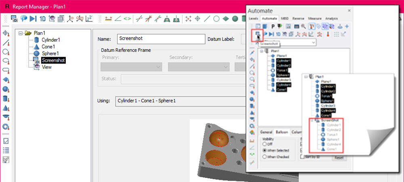Viewport: 404px width, 182px height.
Task: Switch to the MBD tab
Action: click(285, 19)
